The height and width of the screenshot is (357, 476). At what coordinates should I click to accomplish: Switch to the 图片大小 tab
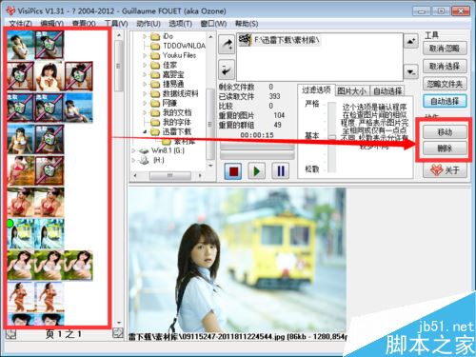tap(351, 91)
